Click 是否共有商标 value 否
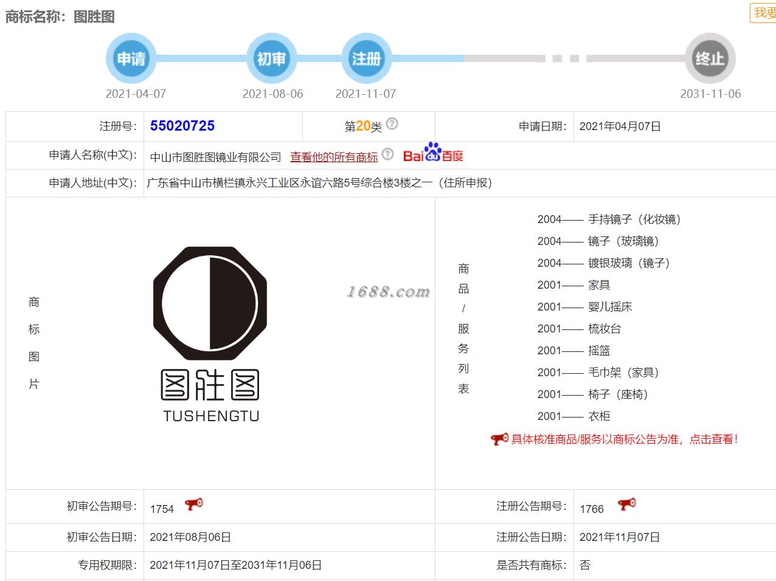 click(x=585, y=565)
